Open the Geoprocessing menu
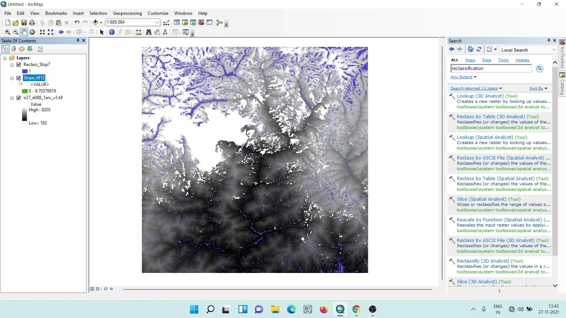 (x=127, y=13)
